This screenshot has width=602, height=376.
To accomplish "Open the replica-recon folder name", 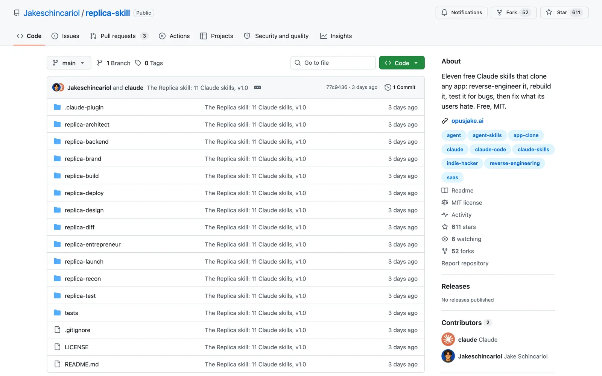I will [x=83, y=279].
